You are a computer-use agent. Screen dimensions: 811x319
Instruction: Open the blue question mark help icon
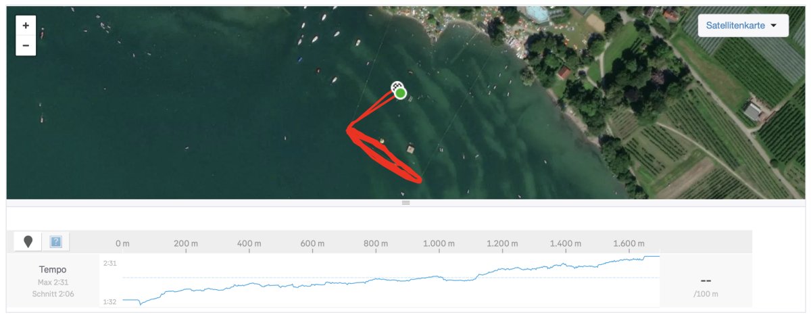56,241
